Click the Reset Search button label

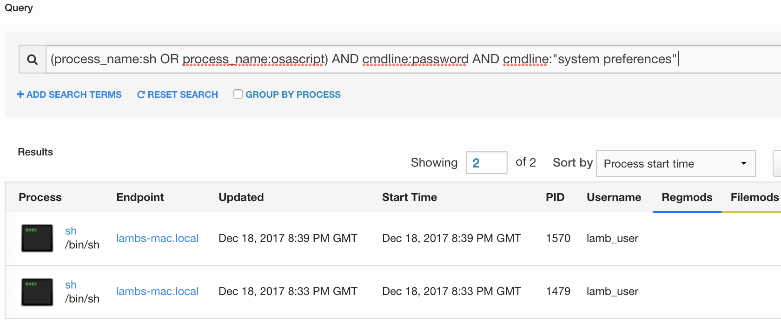click(x=183, y=94)
